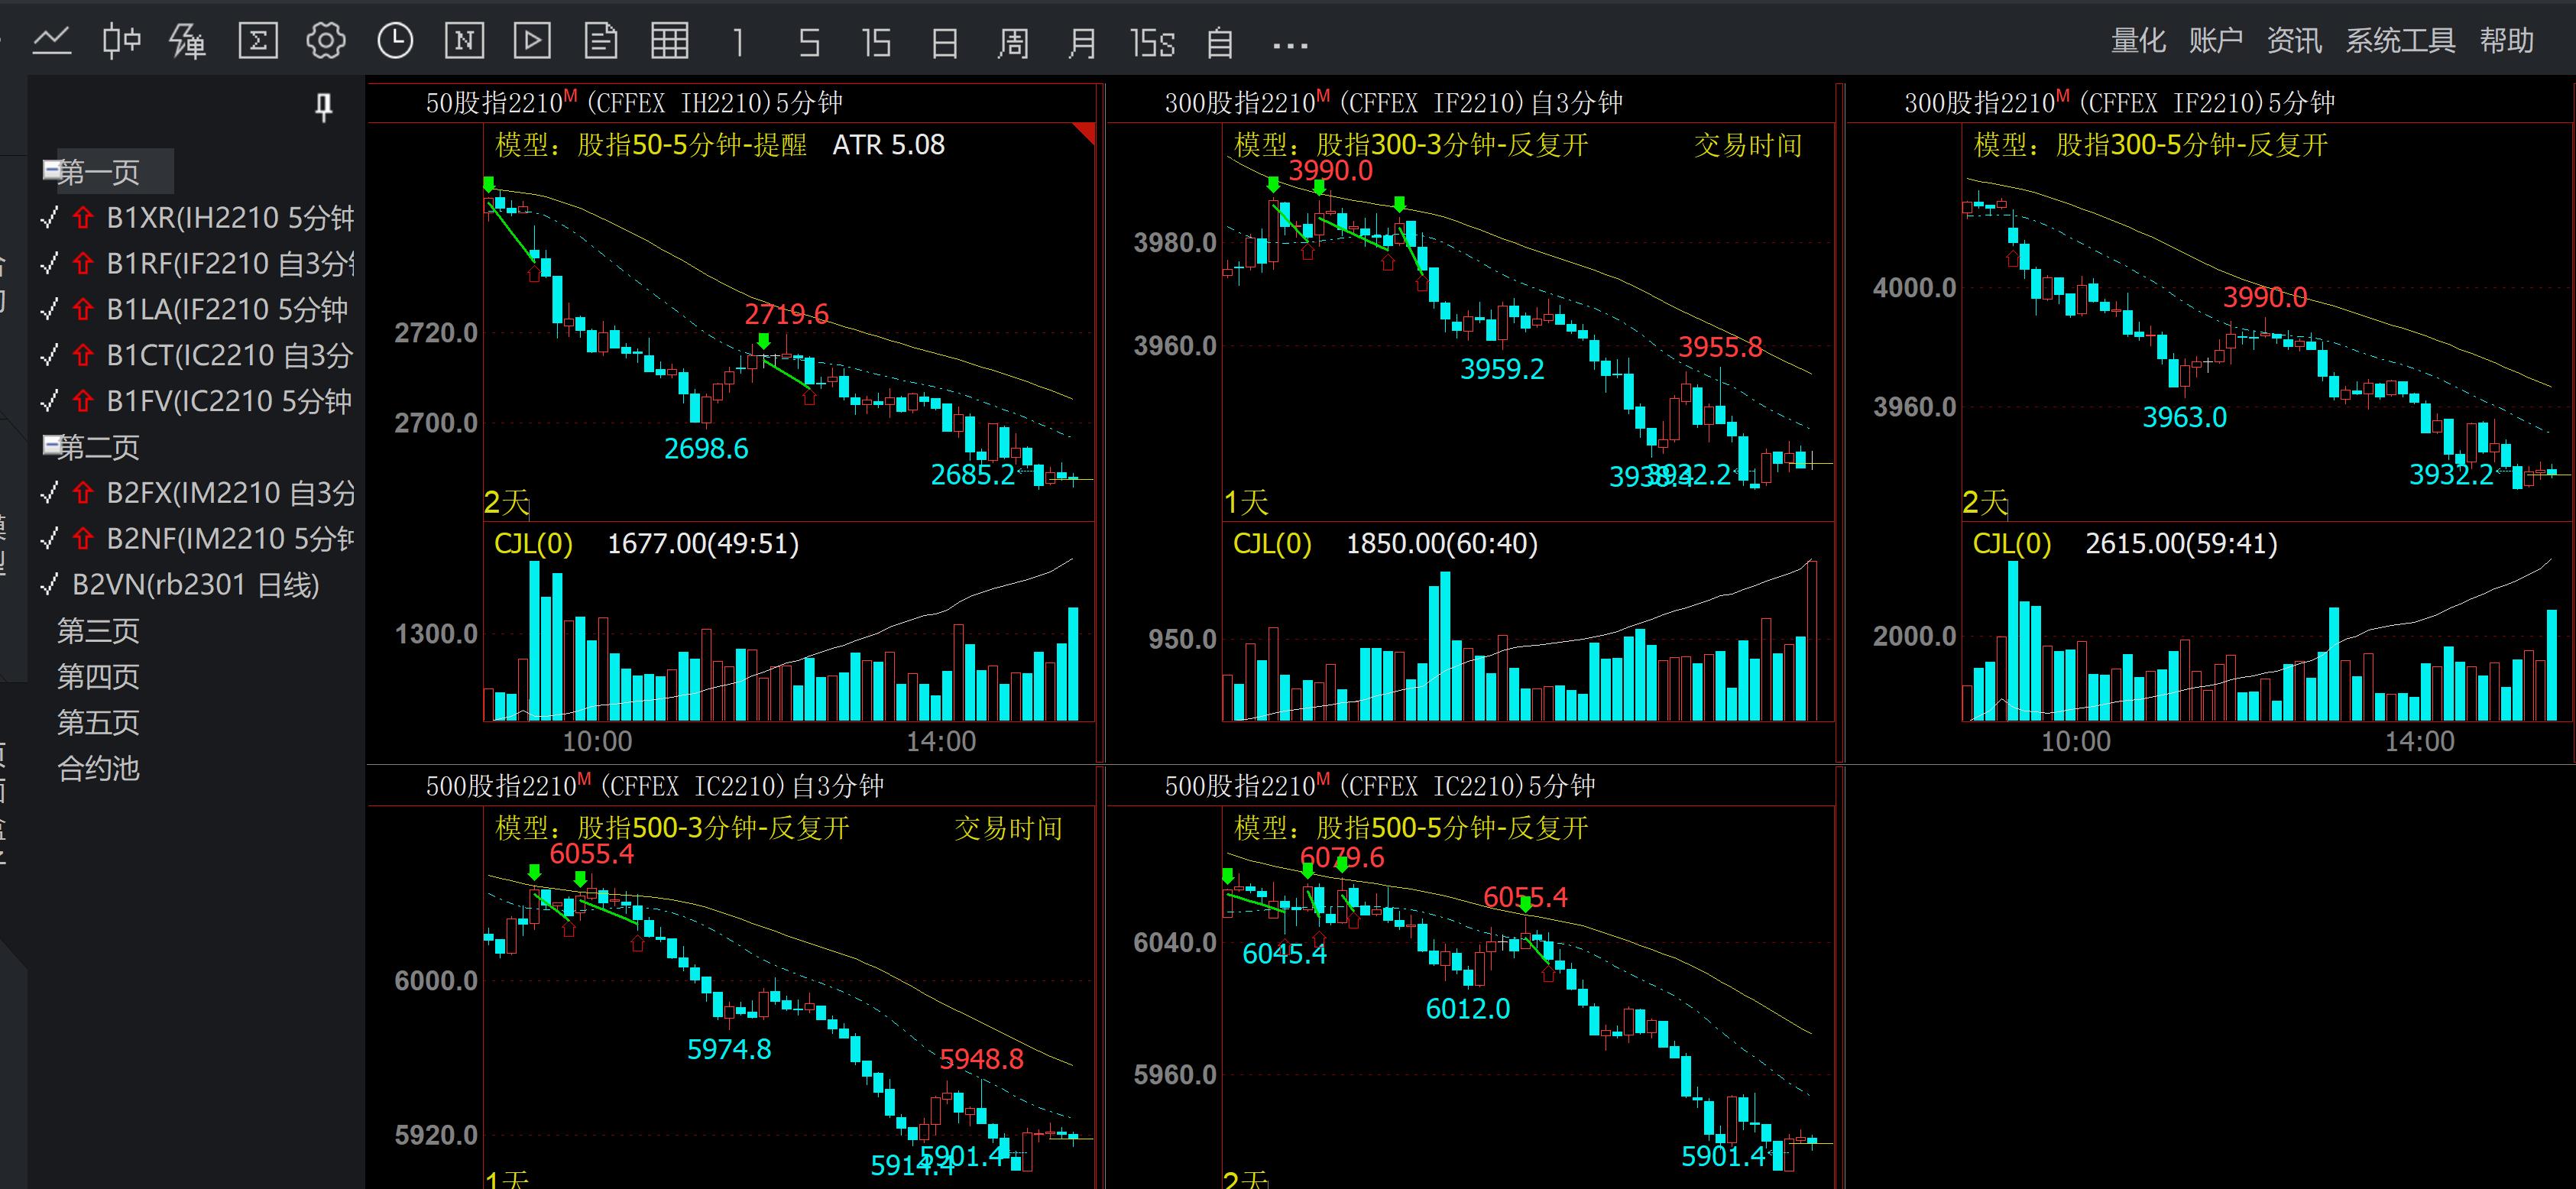Toggle the checkmark beside B1CT(IC2210 自3分)
The height and width of the screenshot is (1189, 2576).
[49, 356]
